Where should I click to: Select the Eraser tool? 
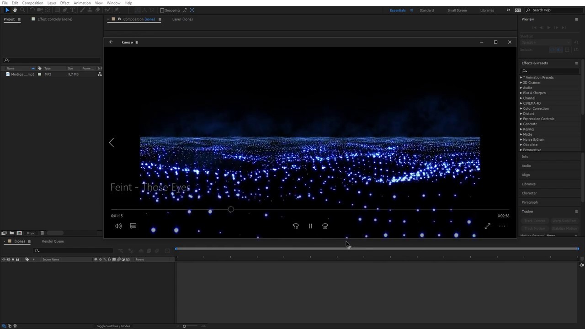click(97, 10)
